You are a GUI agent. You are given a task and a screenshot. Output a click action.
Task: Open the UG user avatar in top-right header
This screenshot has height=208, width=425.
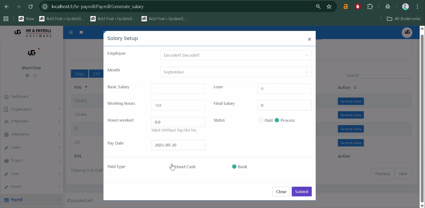tap(407, 32)
